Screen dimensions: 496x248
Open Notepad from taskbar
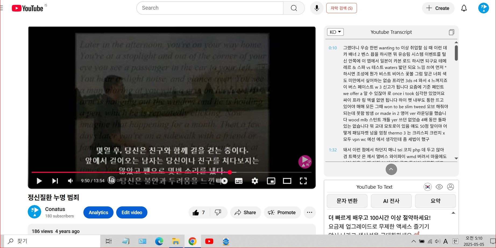tap(126, 241)
